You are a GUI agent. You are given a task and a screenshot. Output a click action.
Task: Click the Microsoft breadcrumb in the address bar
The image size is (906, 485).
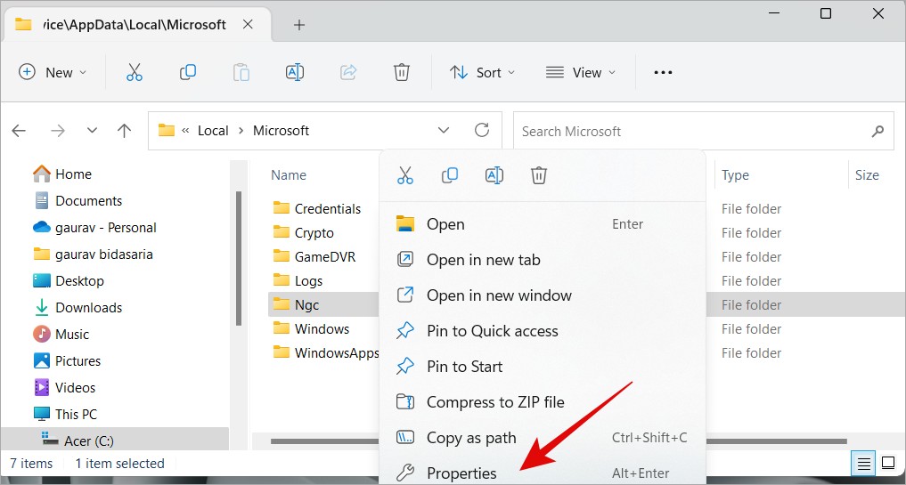pyautogui.click(x=281, y=131)
